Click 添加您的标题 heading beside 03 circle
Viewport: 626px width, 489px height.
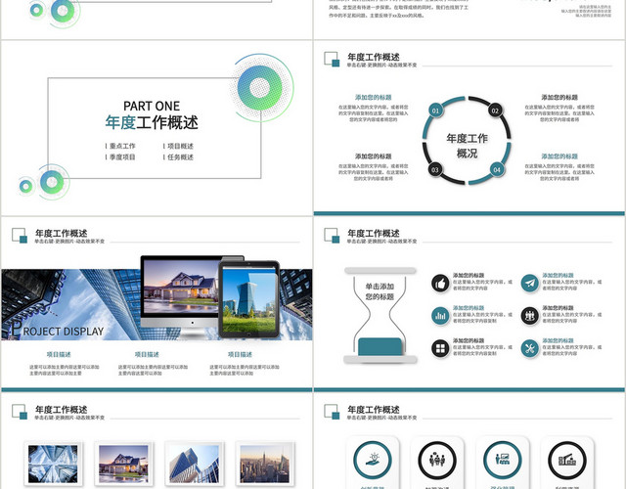point(374,156)
